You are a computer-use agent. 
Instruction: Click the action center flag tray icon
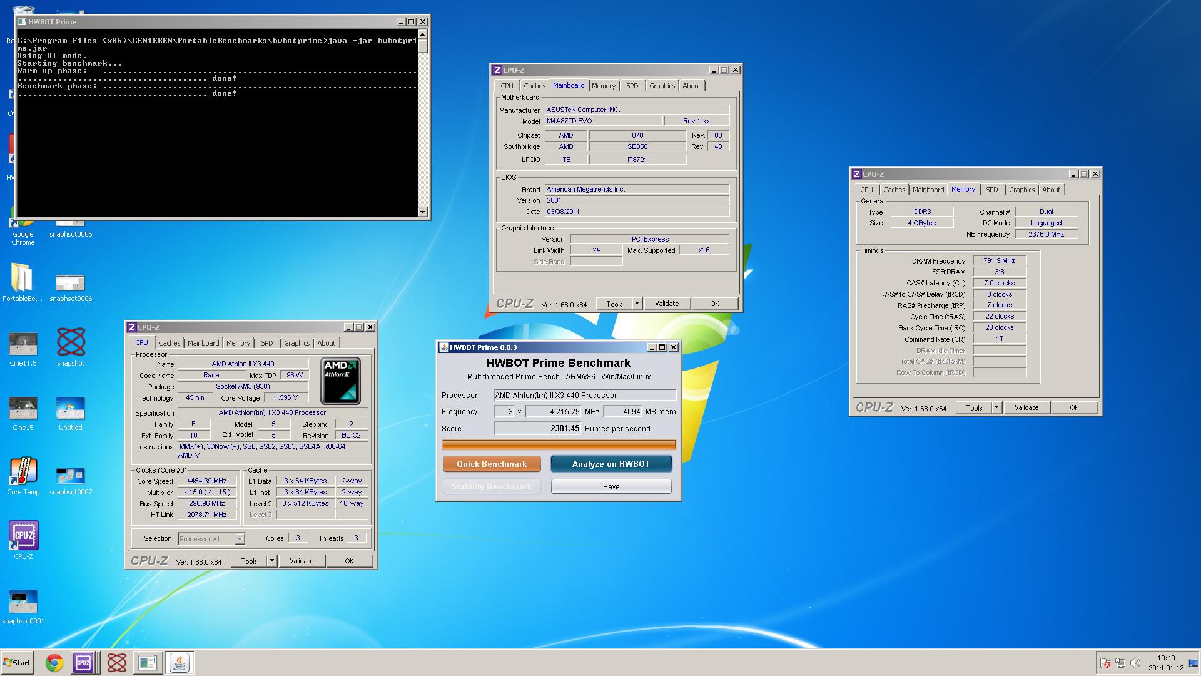[1105, 663]
